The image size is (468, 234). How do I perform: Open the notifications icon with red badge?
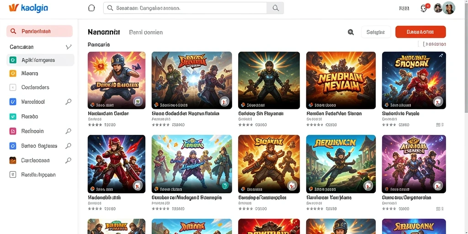click(x=425, y=8)
